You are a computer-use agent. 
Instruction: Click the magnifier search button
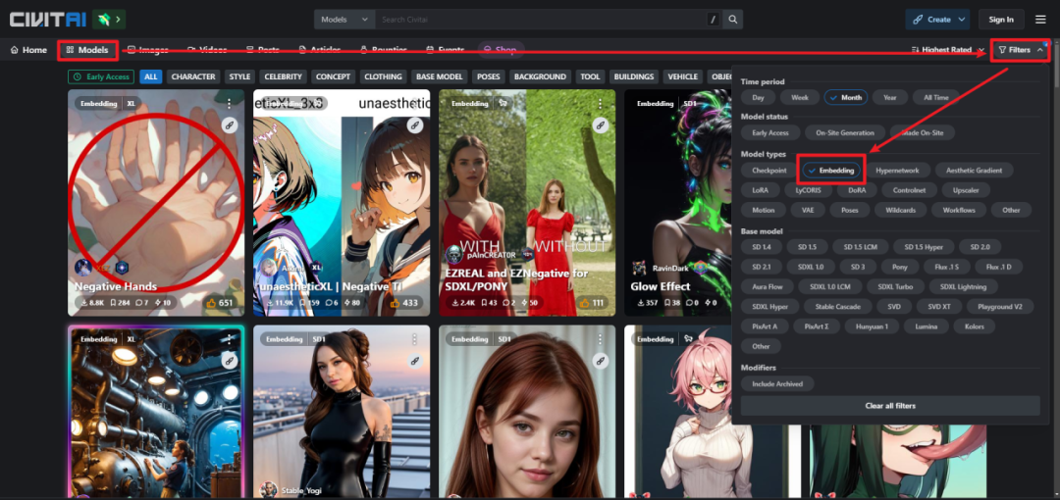(733, 19)
